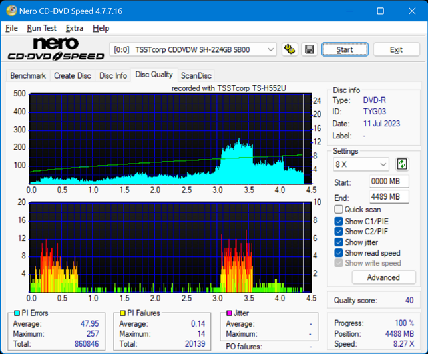The image size is (428, 354).
Task: Open the Extra menu
Action: (75, 28)
